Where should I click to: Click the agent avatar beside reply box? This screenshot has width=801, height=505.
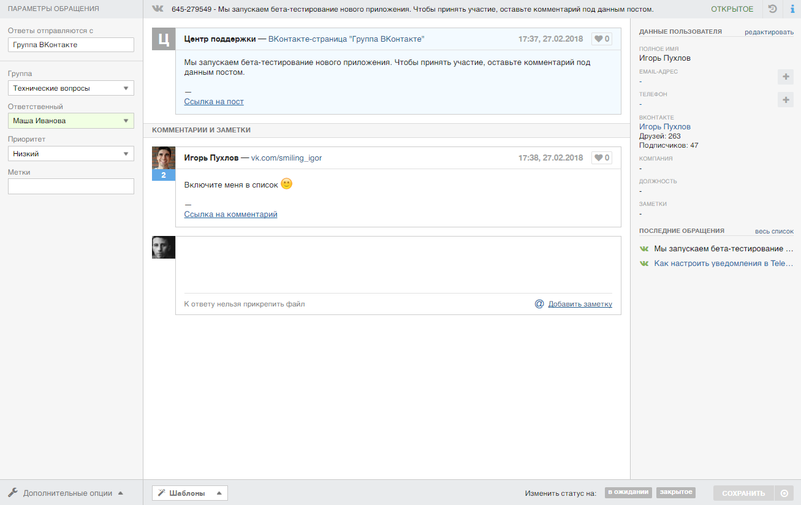164,247
